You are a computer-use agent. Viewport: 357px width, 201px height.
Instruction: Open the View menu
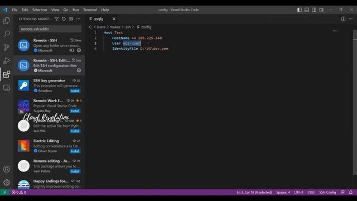pyautogui.click(x=55, y=10)
